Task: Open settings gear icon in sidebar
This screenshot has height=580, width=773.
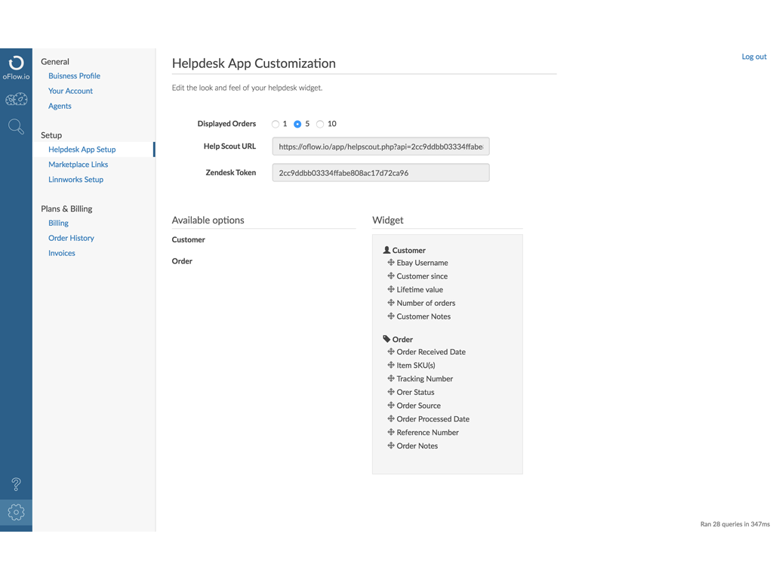Action: (16, 513)
